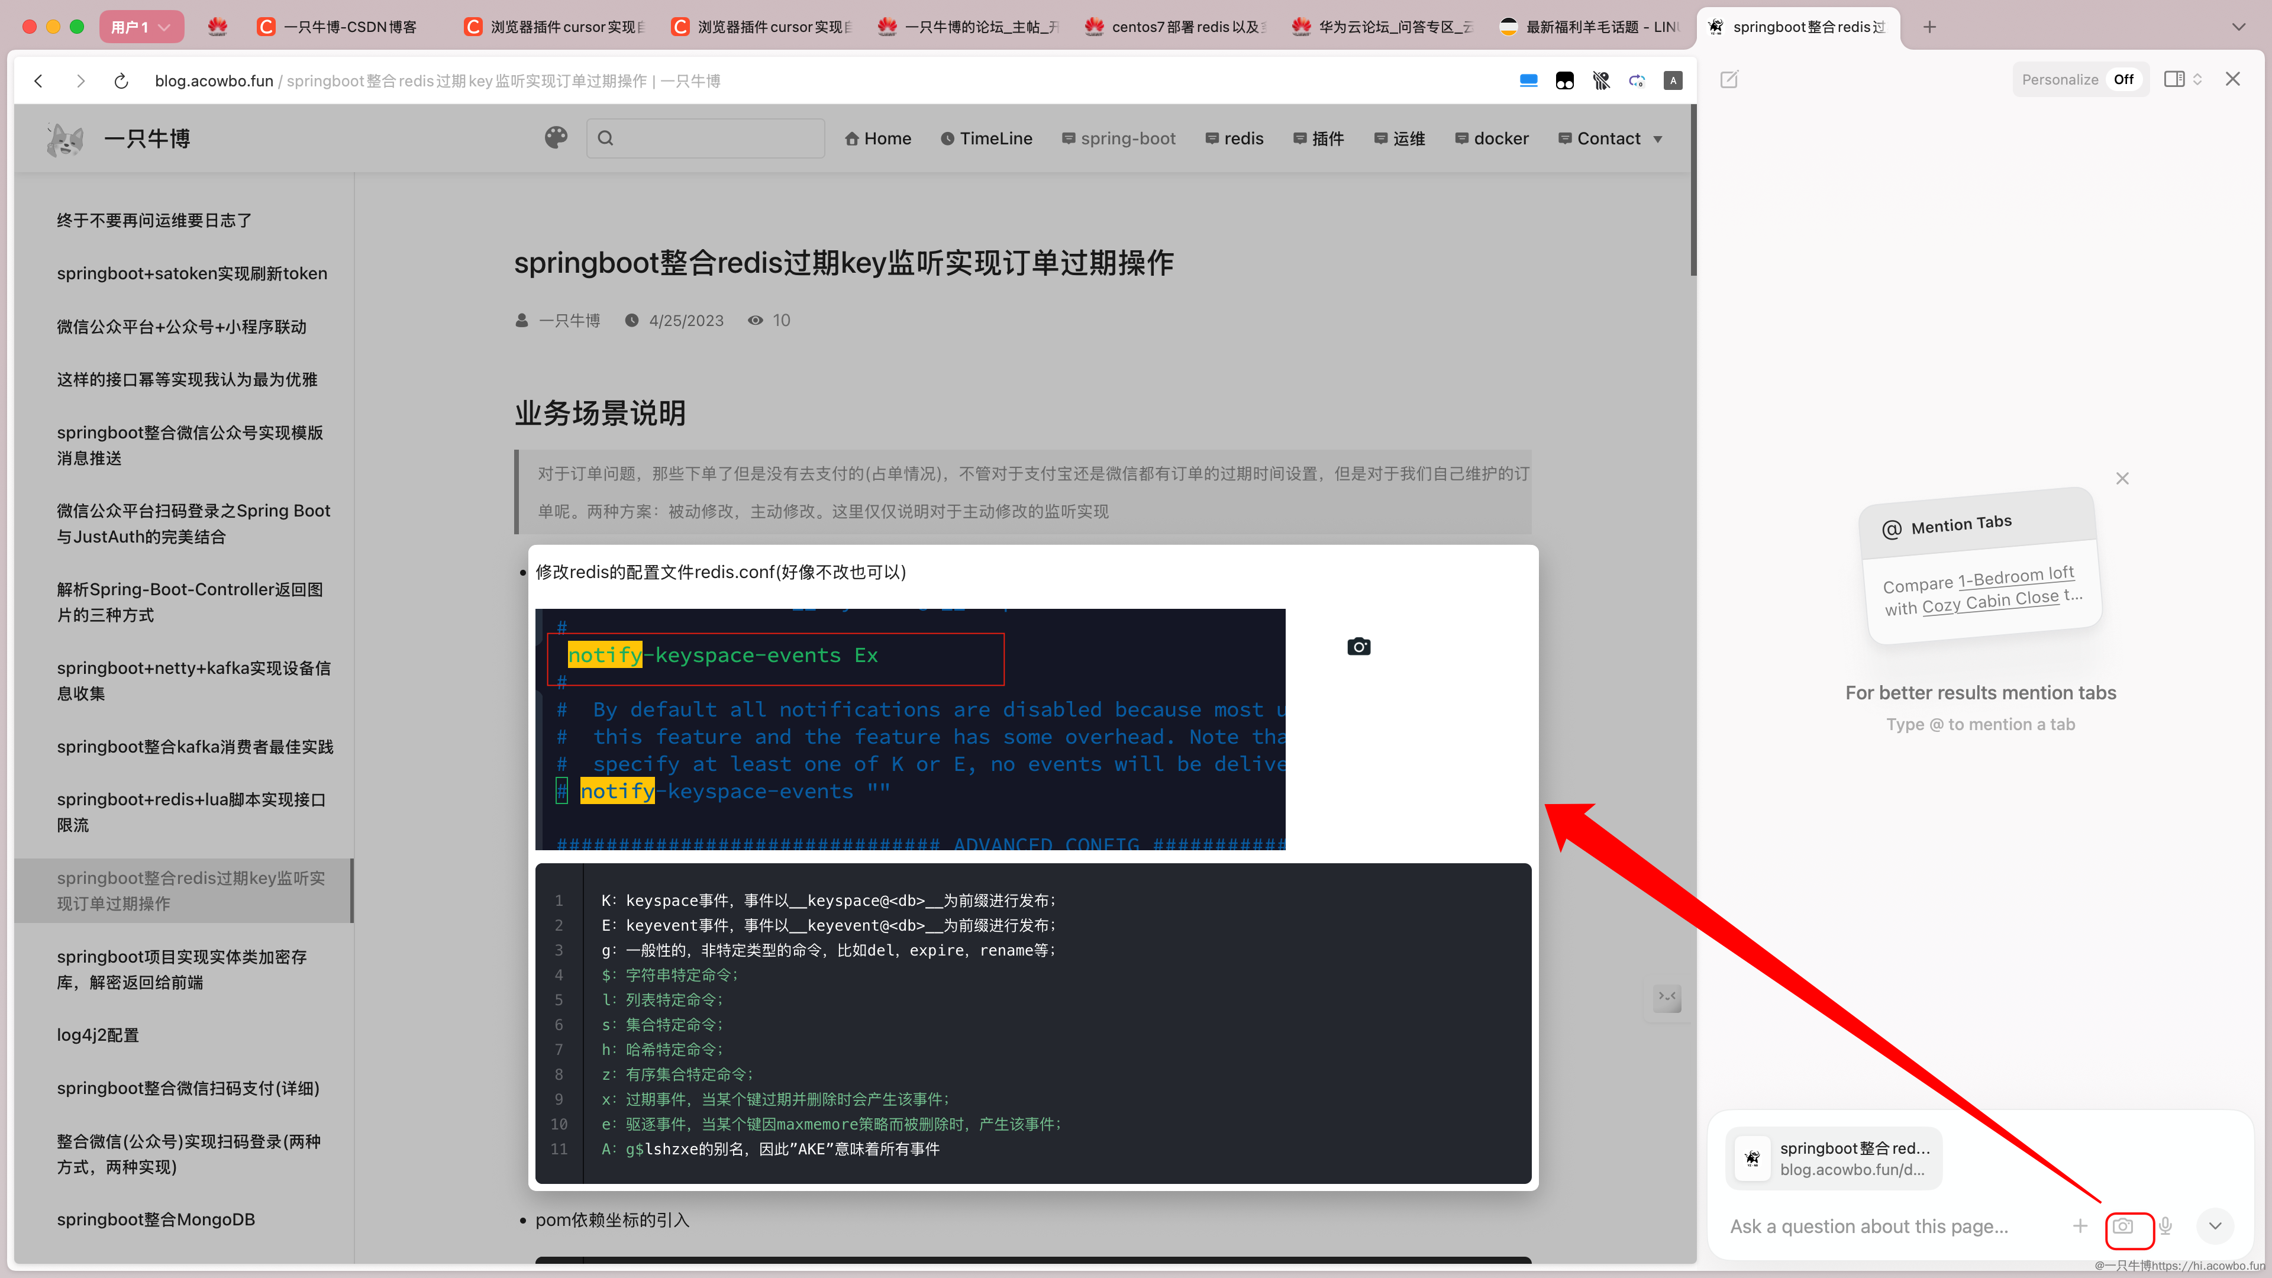Expand the Contact menu in the navbar

tap(1611, 138)
